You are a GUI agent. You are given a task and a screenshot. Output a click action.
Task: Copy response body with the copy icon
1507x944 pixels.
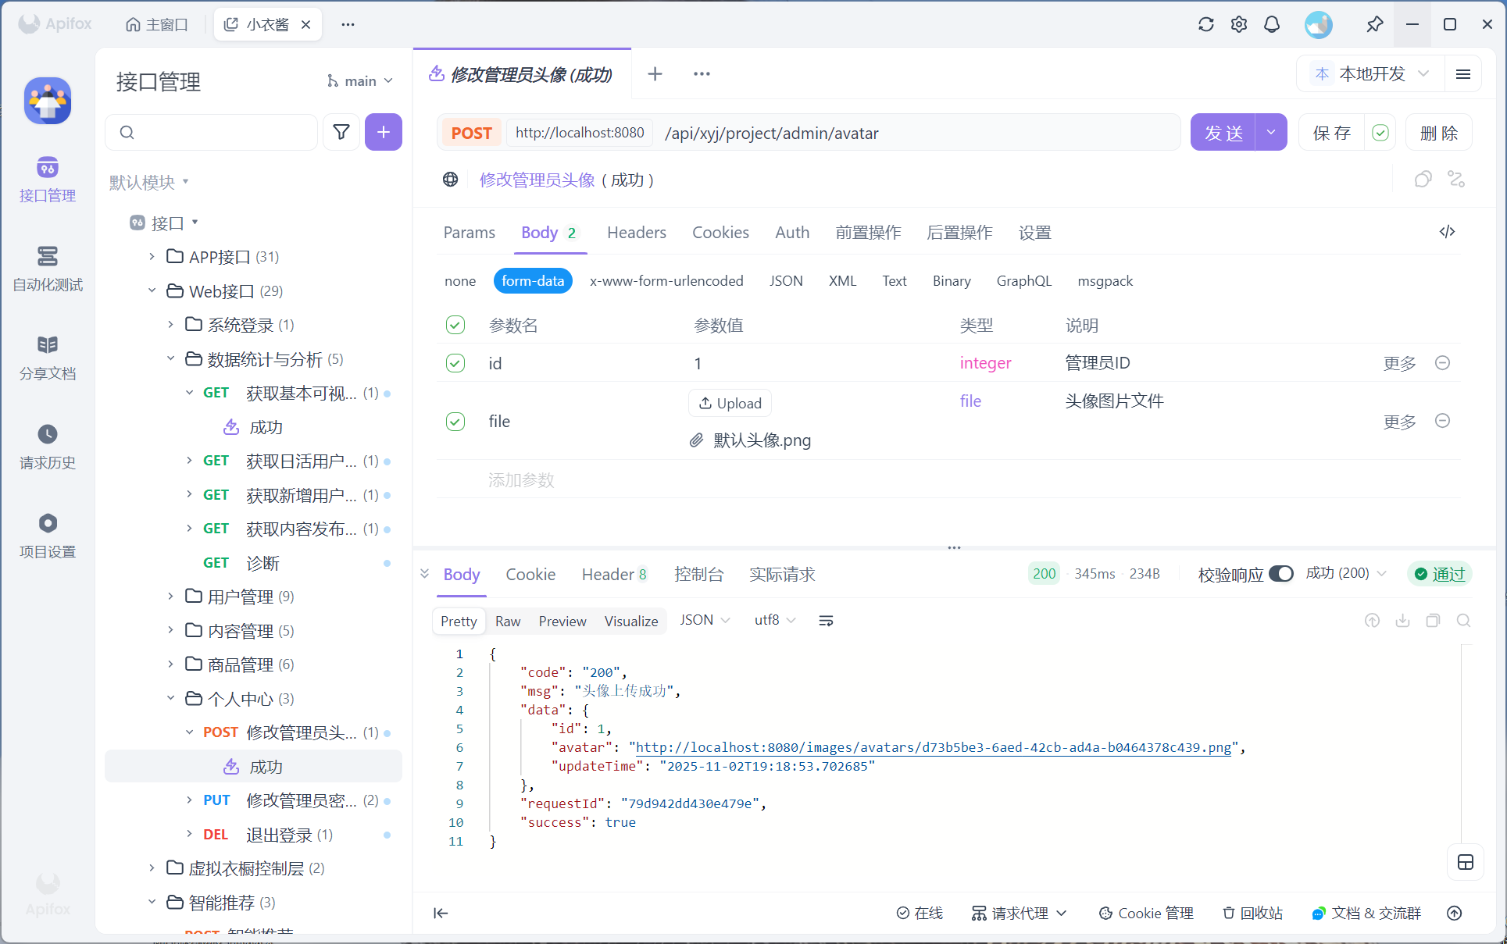pyautogui.click(x=1433, y=621)
